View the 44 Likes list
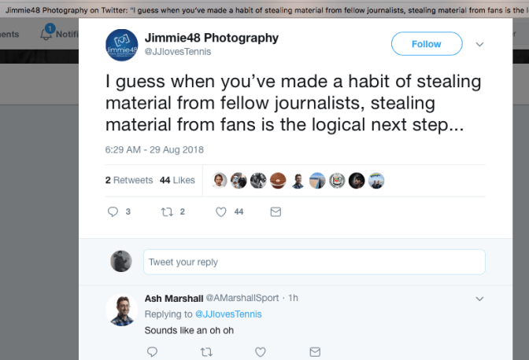The width and height of the screenshot is (529, 360). tap(177, 180)
